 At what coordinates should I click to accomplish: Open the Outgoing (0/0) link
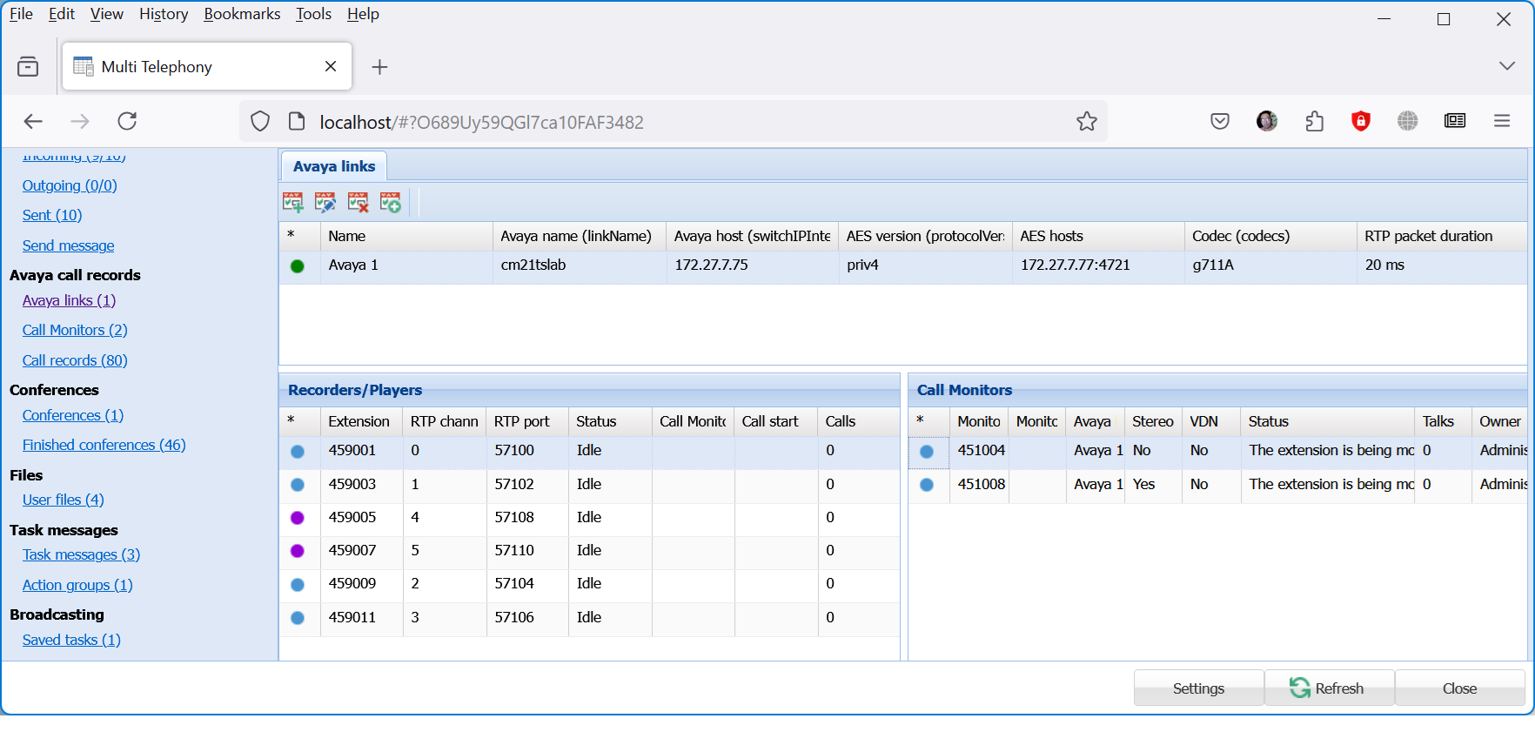click(x=70, y=185)
